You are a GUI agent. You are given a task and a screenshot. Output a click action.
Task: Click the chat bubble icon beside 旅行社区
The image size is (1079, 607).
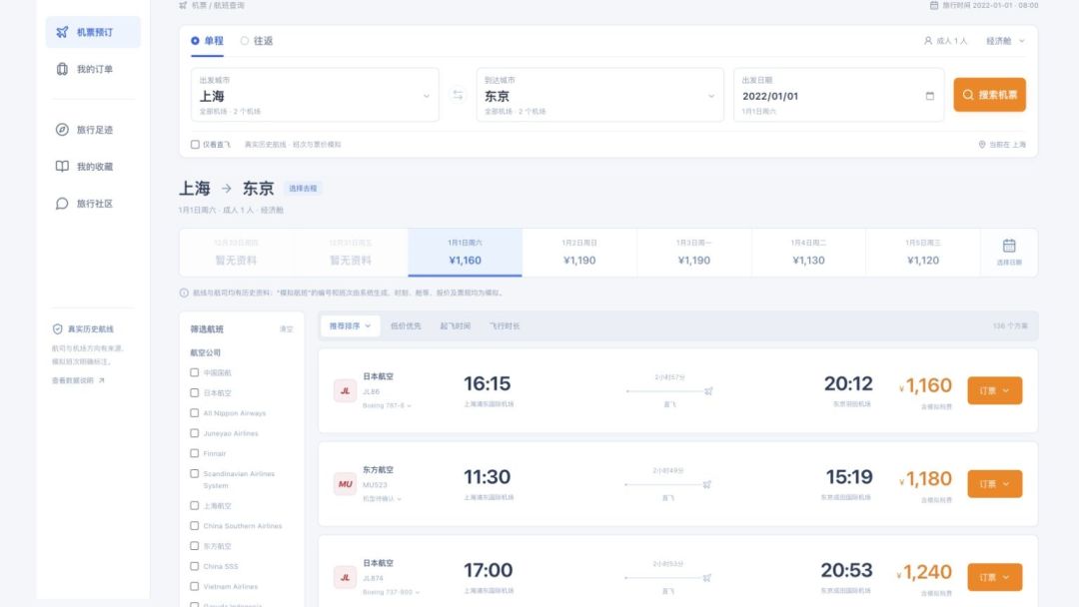[x=62, y=204]
